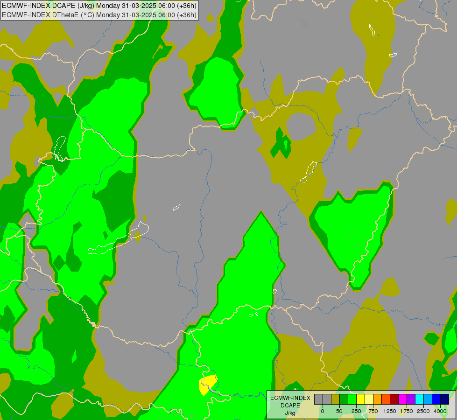Pick the pure blue legend swatch
The height and width of the screenshot is (420, 457).
coord(436,399)
